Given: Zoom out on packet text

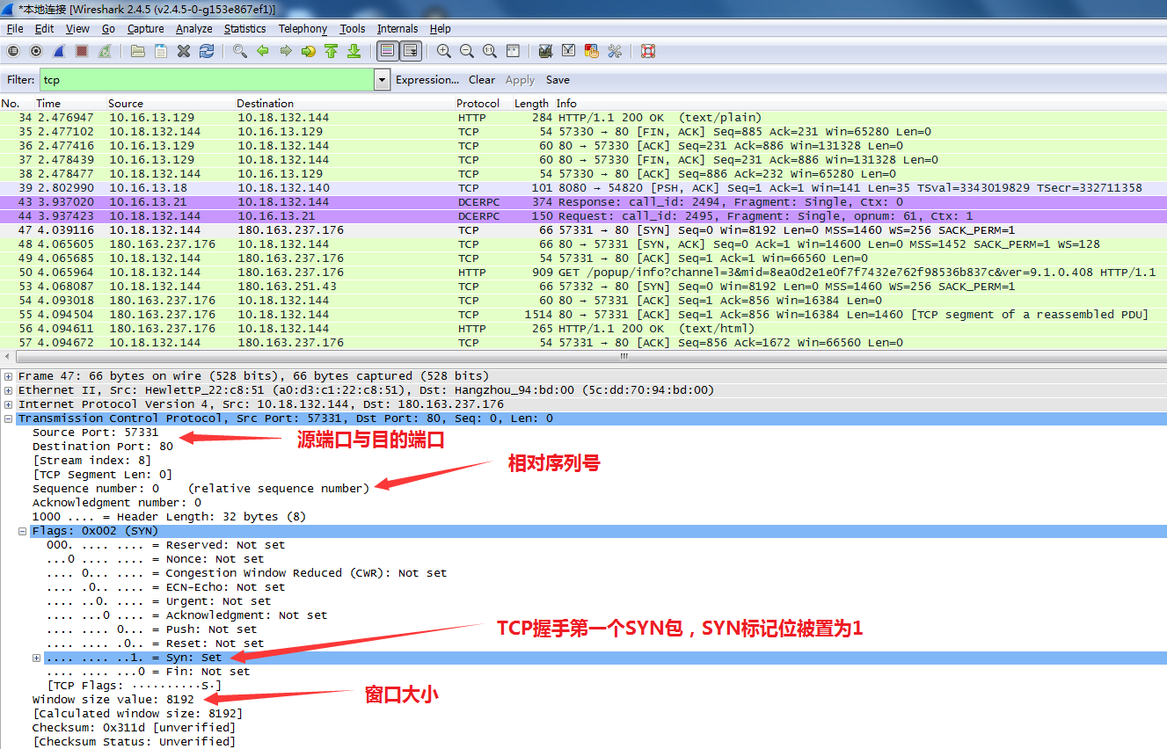Looking at the screenshot, I should pos(467,51).
